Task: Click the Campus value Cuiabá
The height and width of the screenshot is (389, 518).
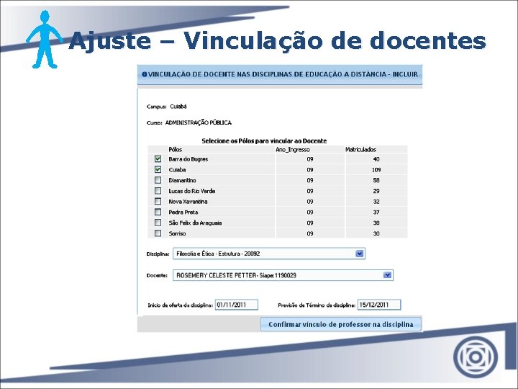Action: (178, 107)
